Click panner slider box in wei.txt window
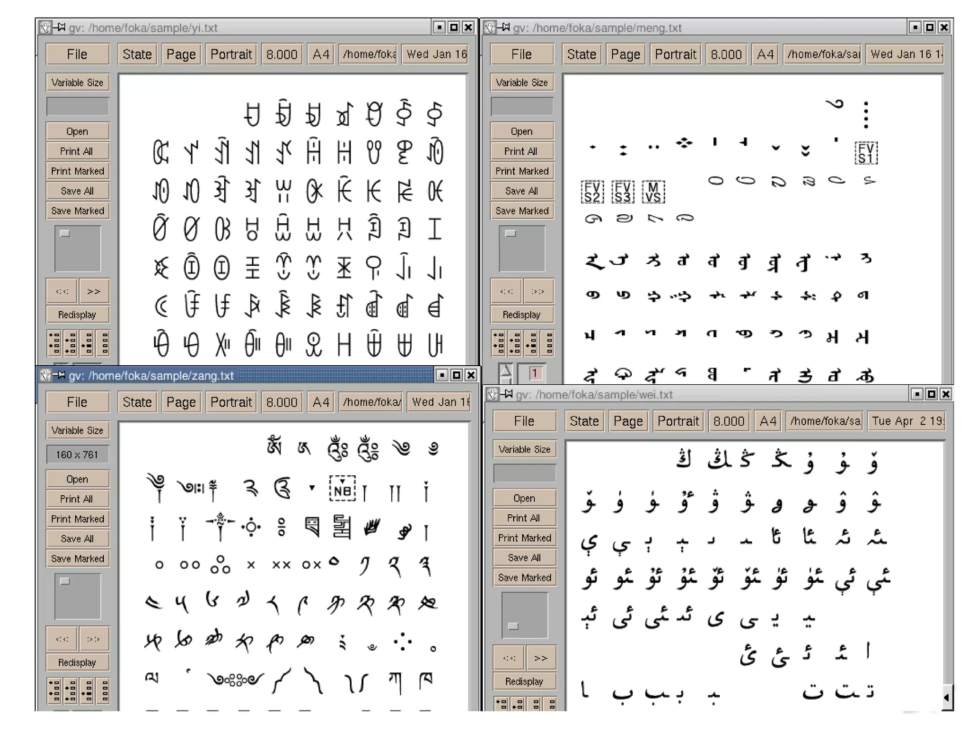This screenshot has width=975, height=731. pos(513,626)
